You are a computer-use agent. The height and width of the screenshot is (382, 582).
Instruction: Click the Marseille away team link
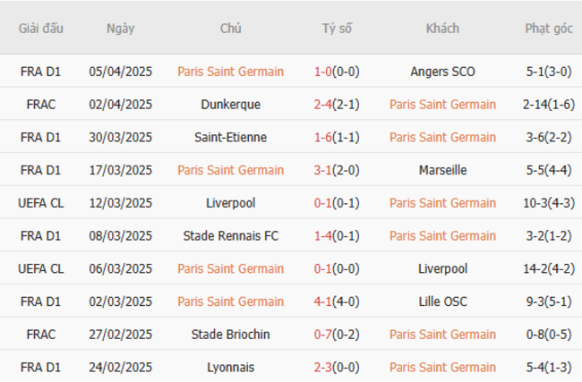(x=442, y=170)
